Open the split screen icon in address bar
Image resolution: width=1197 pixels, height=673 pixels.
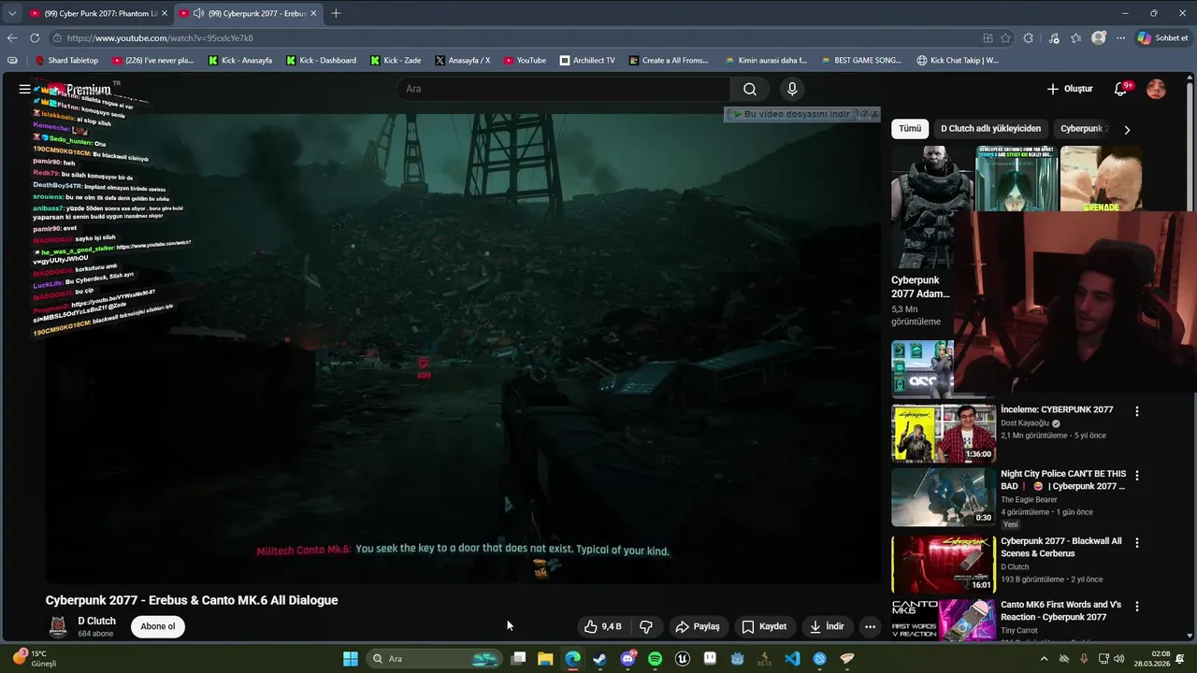988,37
